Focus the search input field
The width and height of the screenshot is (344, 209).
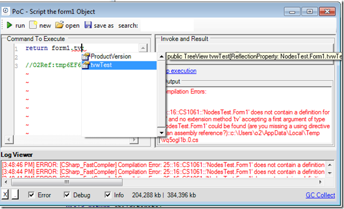coord(167,26)
